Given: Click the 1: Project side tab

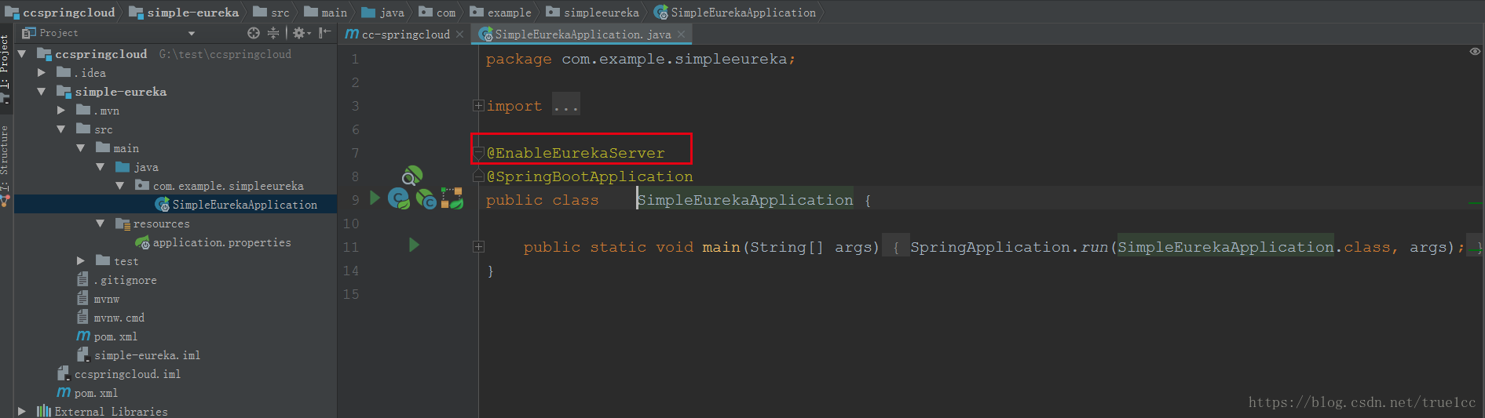Looking at the screenshot, I should point(5,71).
